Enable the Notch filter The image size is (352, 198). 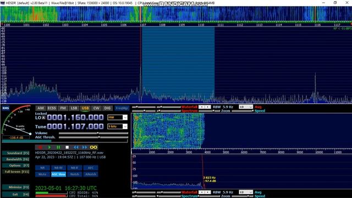(x=75, y=174)
